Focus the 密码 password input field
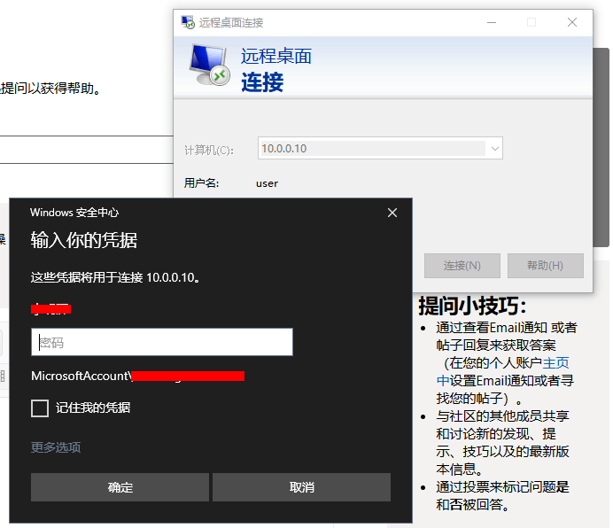Screen dimensions: 613x528 (162, 343)
